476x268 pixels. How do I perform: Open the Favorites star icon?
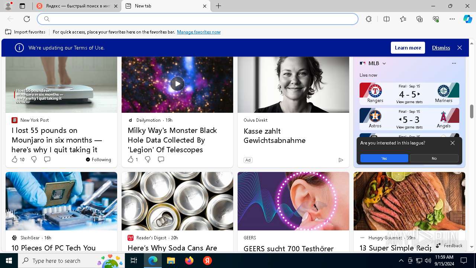tap(403, 19)
